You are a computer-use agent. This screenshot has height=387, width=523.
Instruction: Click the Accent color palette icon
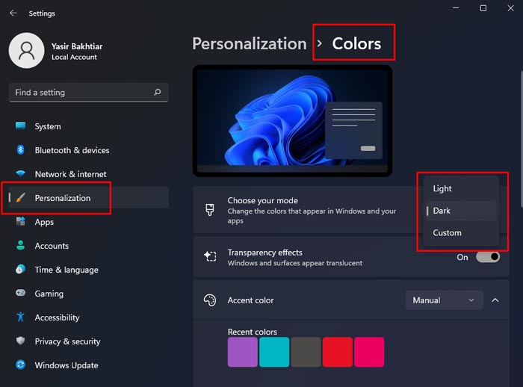tap(210, 300)
